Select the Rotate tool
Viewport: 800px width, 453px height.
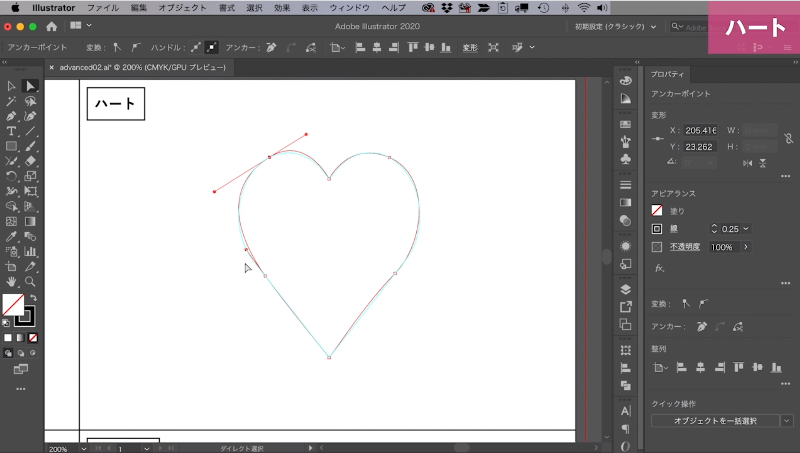(x=11, y=177)
